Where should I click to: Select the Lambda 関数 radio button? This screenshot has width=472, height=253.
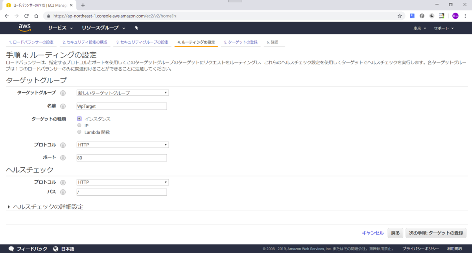click(79, 132)
